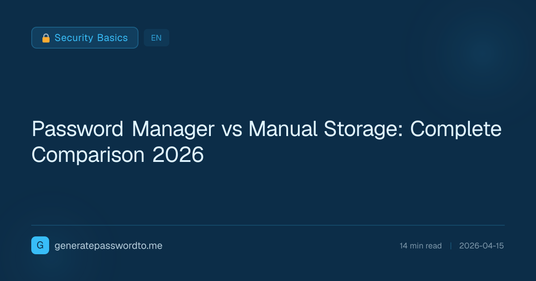Screen dimensions: 536x281
Task: Click the blue G logo icon
Action: (x=40, y=245)
